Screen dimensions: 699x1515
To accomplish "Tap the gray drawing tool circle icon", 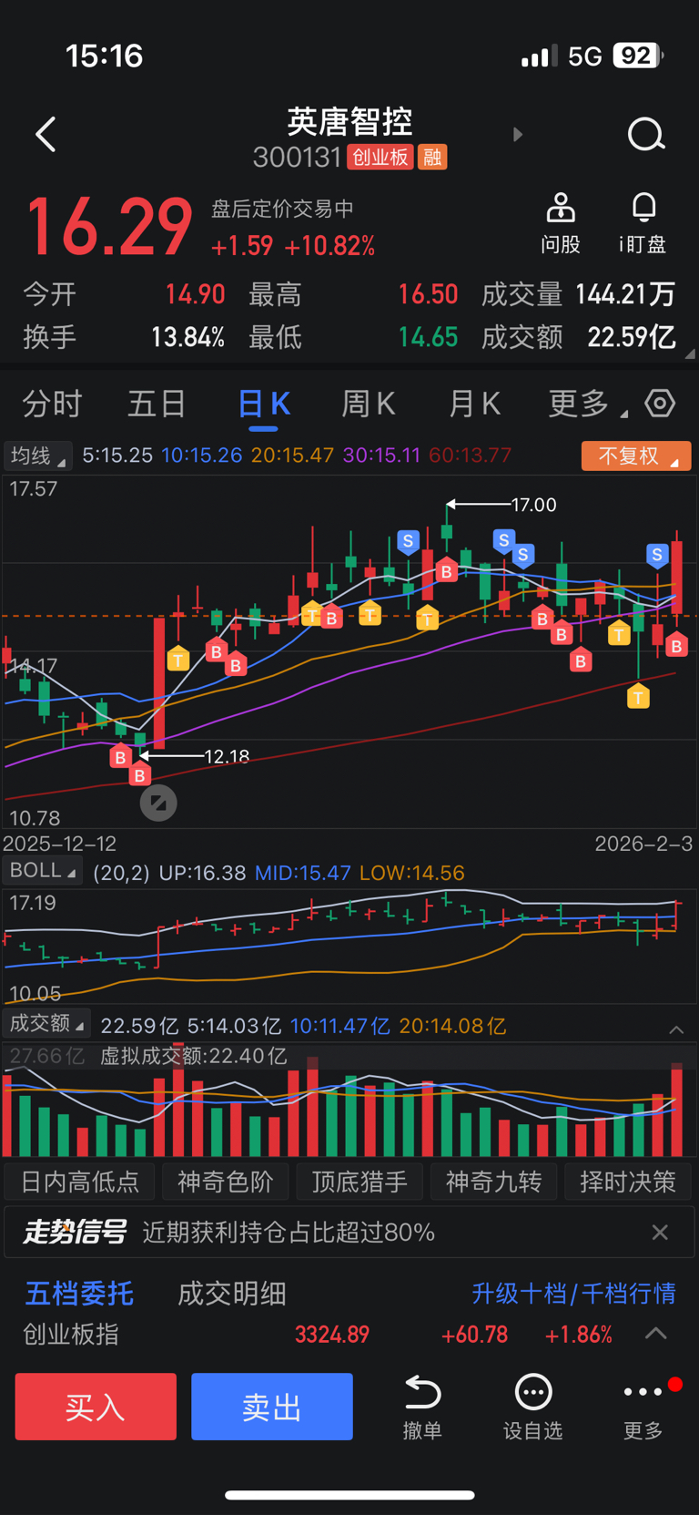I will tap(158, 803).
